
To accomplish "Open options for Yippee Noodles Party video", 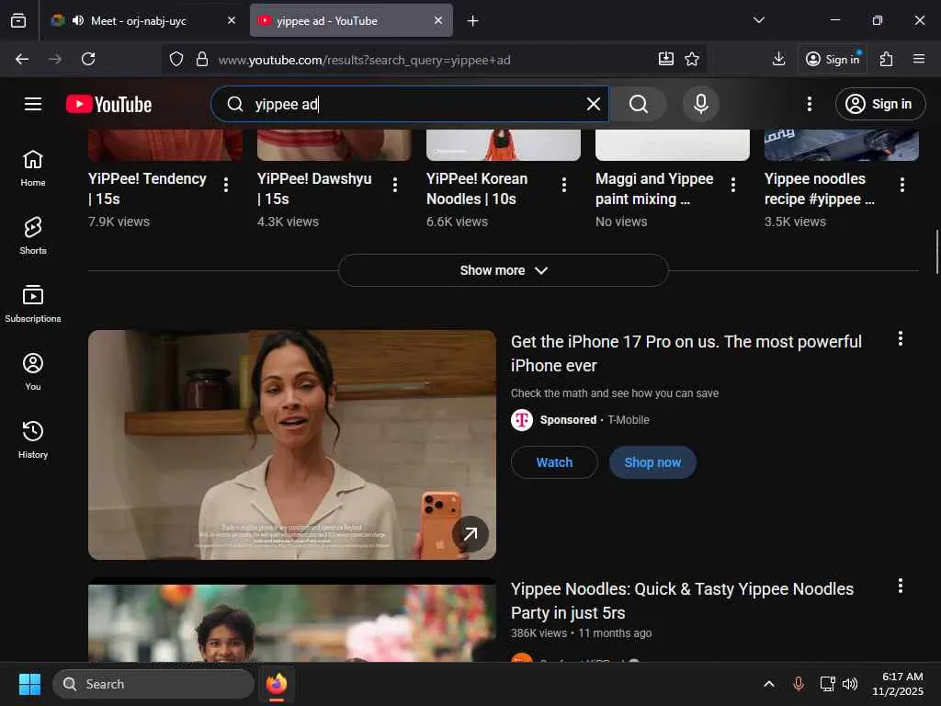I will point(901,586).
